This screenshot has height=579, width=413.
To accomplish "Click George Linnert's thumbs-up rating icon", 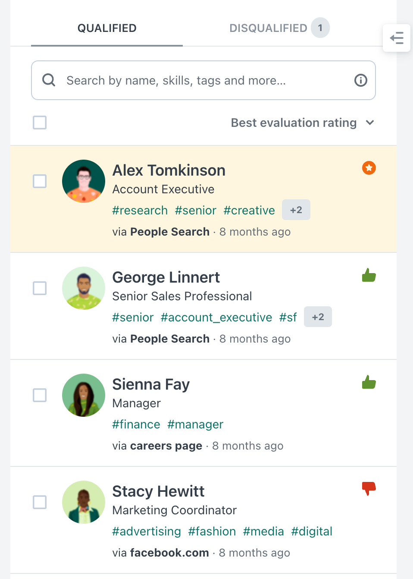I will 369,275.
